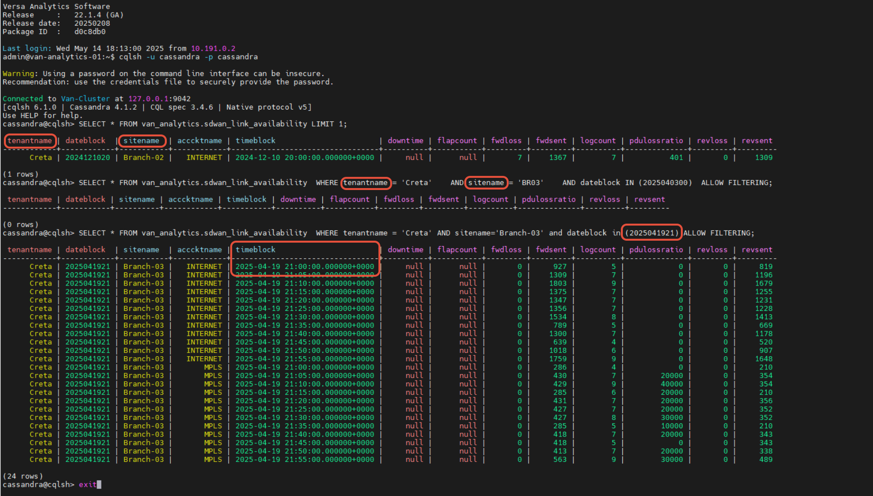Click the revsent value "1413"

click(764, 317)
